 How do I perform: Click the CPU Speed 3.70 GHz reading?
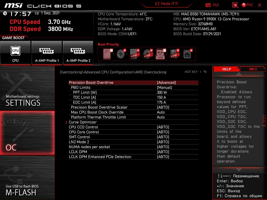click(x=40, y=22)
